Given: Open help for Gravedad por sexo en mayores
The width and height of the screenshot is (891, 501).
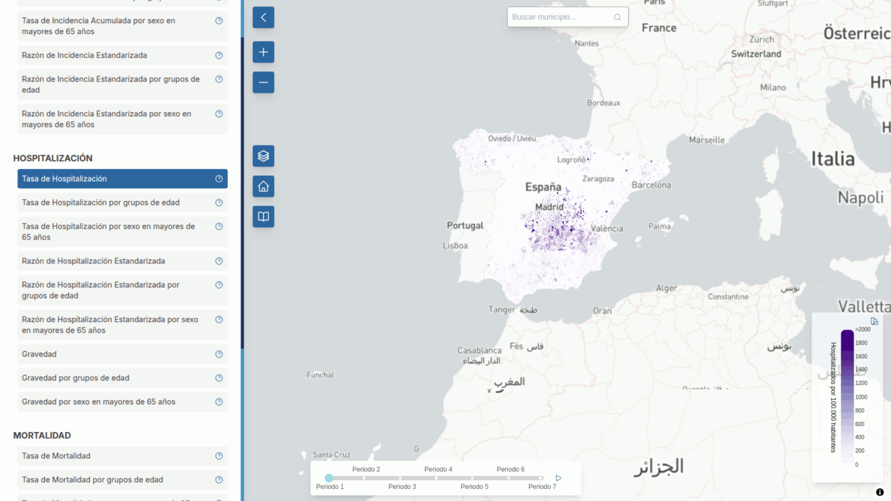Looking at the screenshot, I should tap(219, 402).
